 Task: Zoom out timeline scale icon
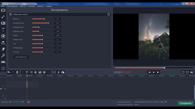click(10, 102)
